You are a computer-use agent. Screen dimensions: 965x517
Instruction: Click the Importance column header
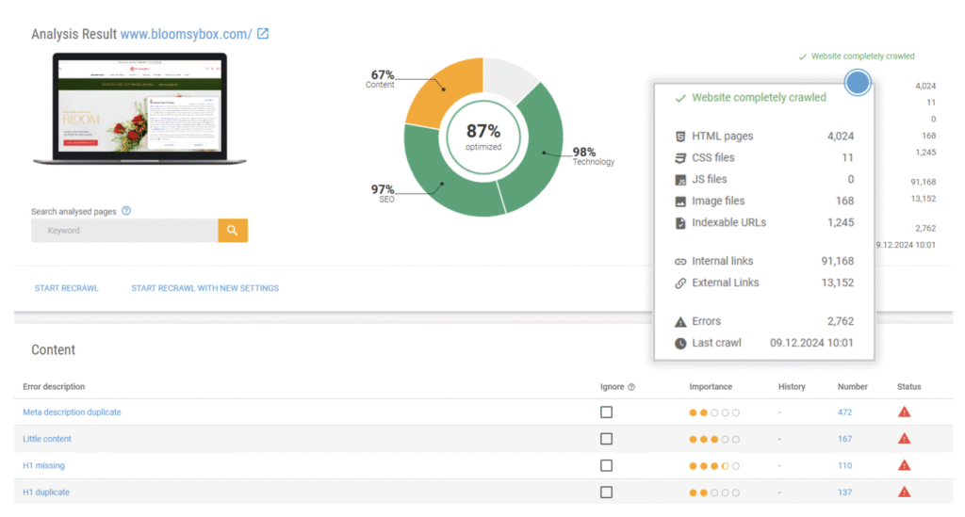pos(711,387)
